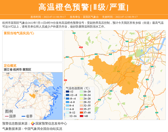168x132 pixels.
Task: Click the 国家预警信息发布中心 source link
Action: pyautogui.click(x=51, y=124)
